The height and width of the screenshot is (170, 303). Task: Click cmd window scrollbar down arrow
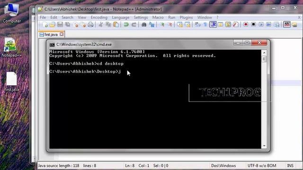[264, 146]
